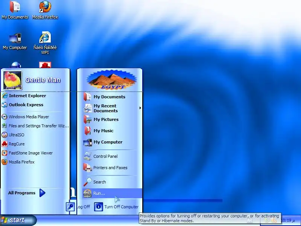Click the My Music folder icon

point(88,131)
